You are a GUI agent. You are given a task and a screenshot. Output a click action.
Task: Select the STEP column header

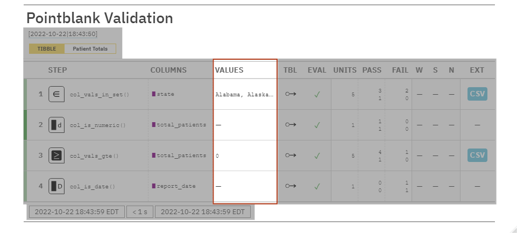58,70
